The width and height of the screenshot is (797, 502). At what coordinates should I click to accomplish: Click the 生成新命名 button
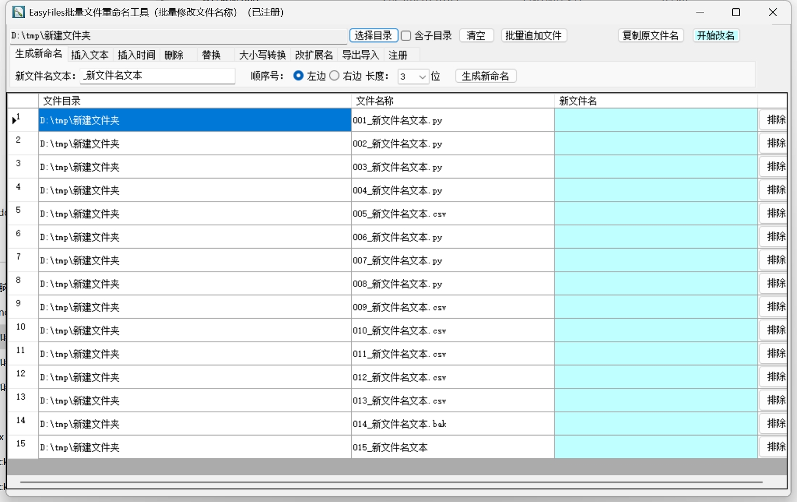point(486,76)
